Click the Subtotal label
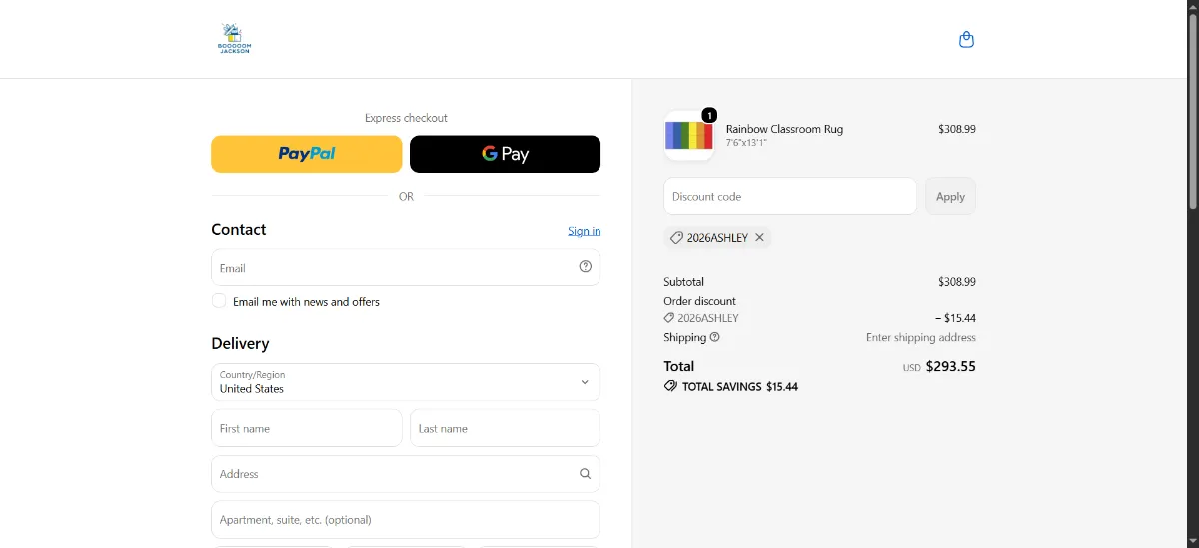 click(x=683, y=282)
